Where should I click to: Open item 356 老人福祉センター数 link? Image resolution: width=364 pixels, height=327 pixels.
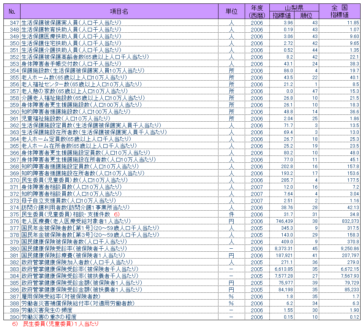tap(81, 84)
